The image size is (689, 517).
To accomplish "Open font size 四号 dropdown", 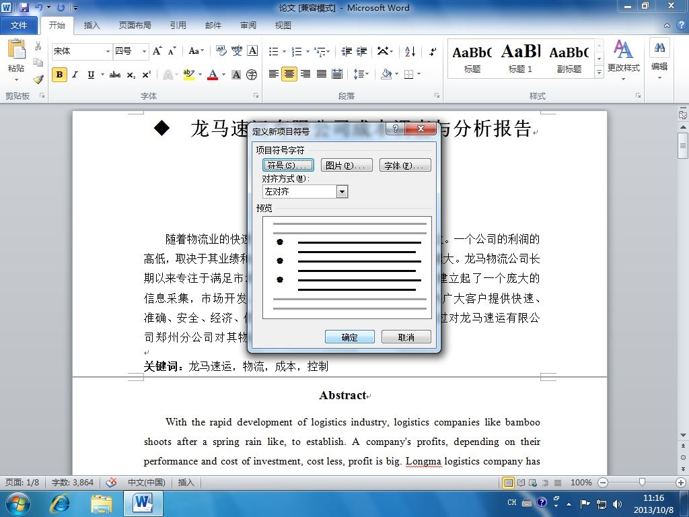I will click(x=144, y=51).
